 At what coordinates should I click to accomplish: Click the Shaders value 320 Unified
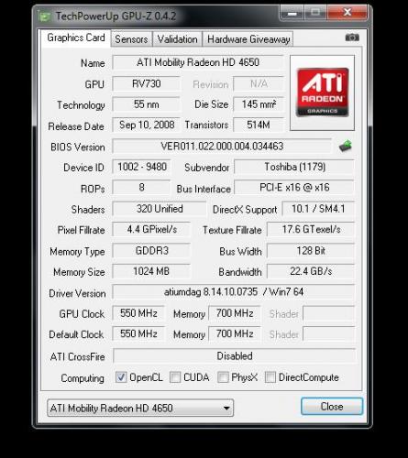point(160,209)
